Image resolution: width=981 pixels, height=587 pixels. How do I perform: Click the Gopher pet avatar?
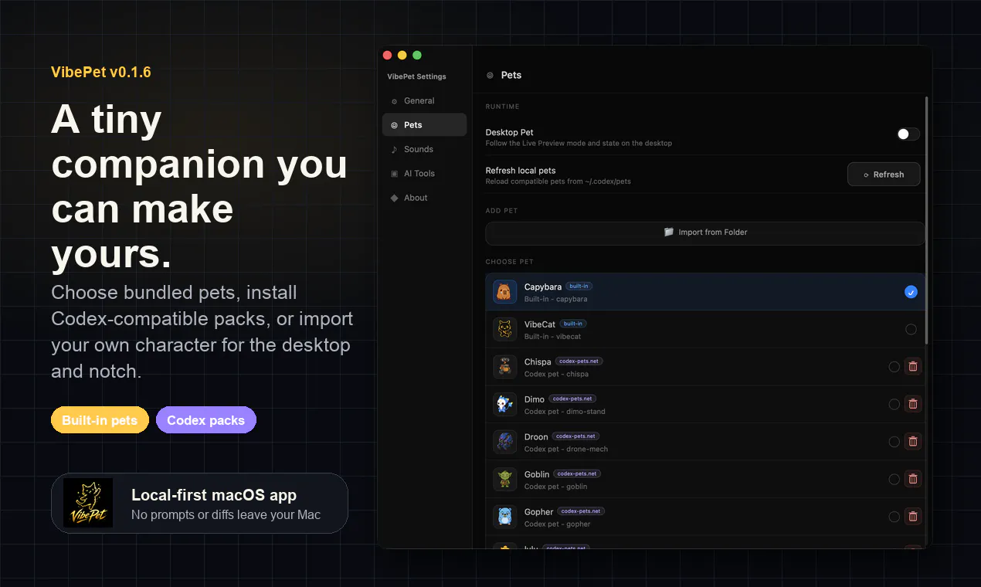[x=505, y=517]
